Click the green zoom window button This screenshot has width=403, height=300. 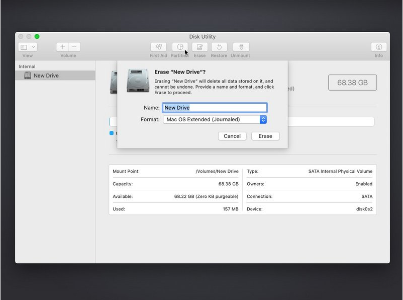pyautogui.click(x=37, y=36)
